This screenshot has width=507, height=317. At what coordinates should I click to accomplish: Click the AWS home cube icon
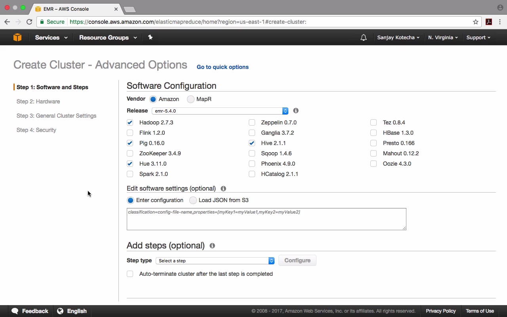17,37
